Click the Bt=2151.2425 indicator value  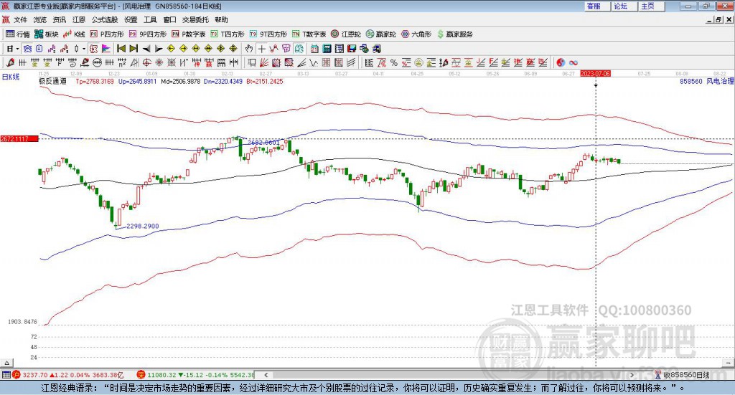tap(265, 82)
